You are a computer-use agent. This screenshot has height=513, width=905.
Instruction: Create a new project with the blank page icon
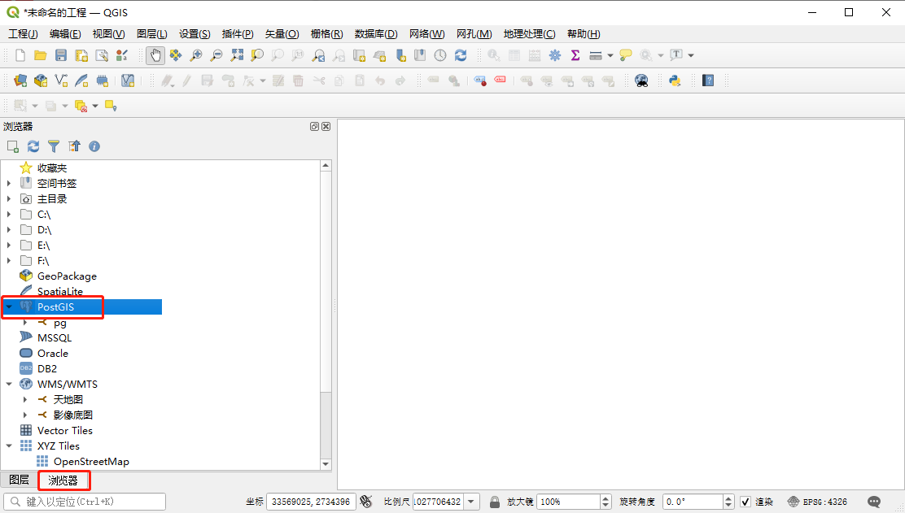click(x=20, y=55)
